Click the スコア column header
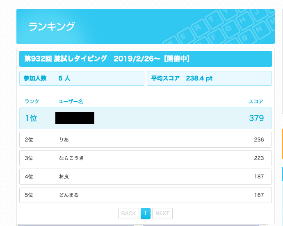Screen dimensions: 283x226 (x=256, y=101)
